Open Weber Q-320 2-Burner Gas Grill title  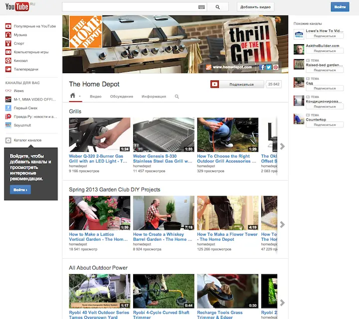click(98, 159)
